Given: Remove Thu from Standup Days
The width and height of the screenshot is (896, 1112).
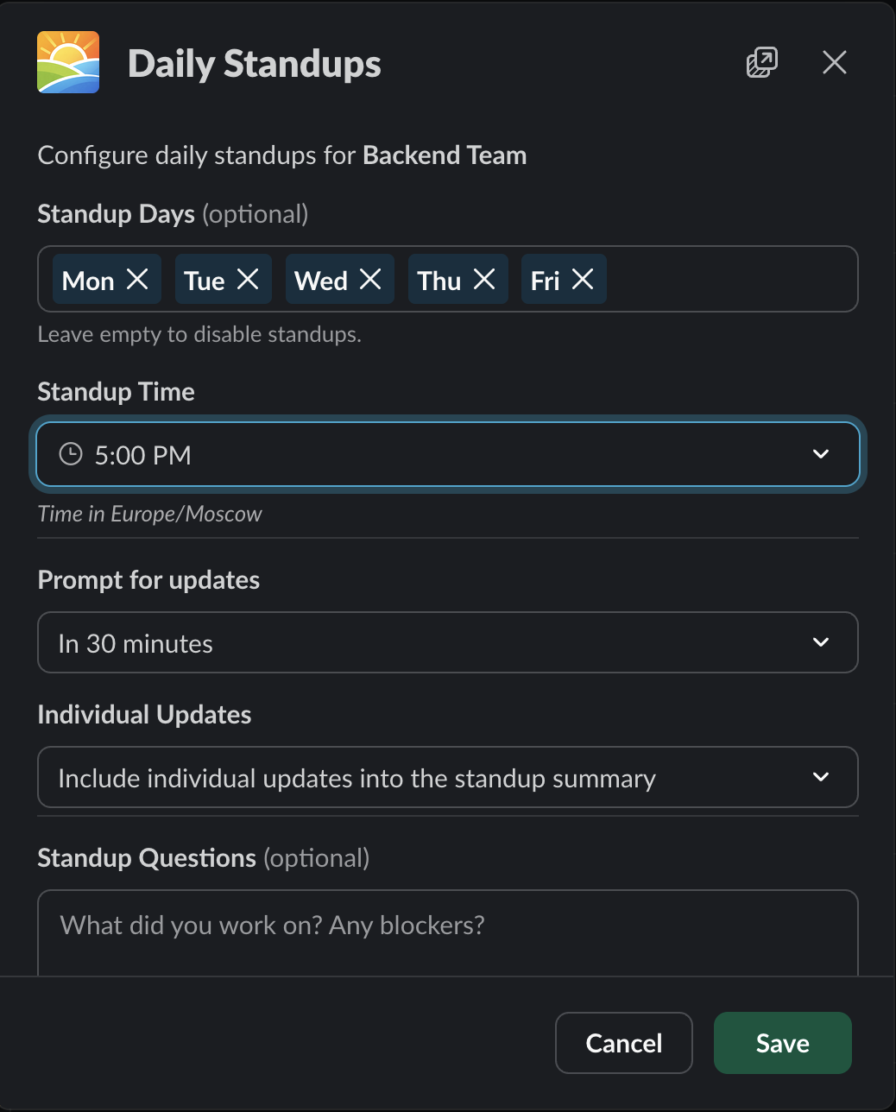Looking at the screenshot, I should (485, 279).
